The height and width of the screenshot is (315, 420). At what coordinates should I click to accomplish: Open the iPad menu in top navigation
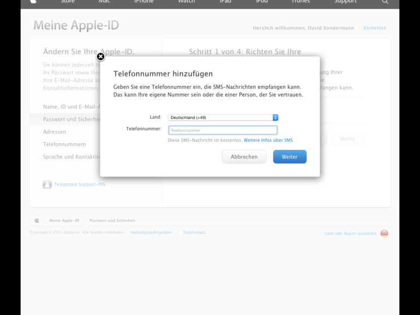(x=225, y=2)
